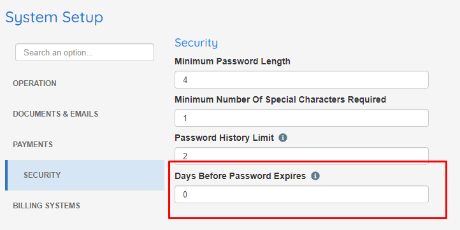The height and width of the screenshot is (230, 460).
Task: Click the Minimum Password Length input
Action: (x=301, y=80)
